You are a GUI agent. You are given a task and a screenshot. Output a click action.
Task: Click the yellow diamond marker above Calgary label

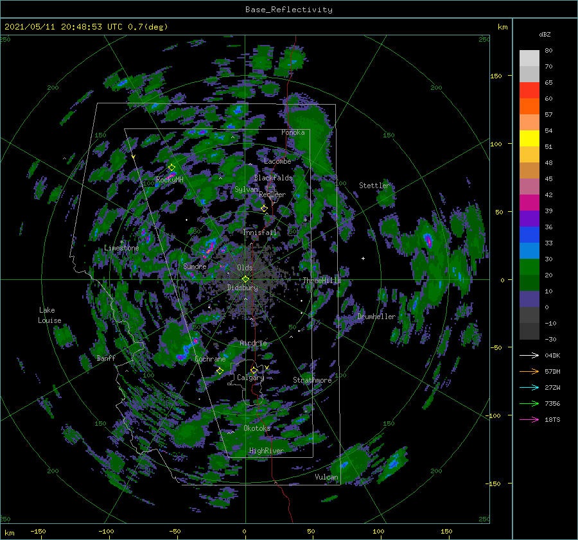coord(254,370)
